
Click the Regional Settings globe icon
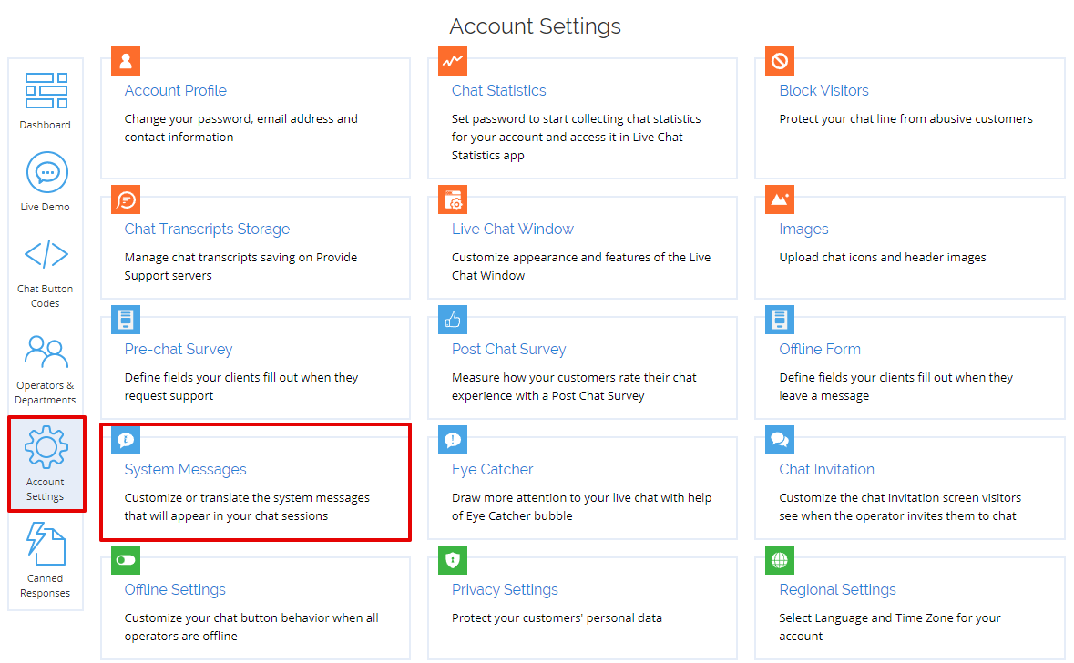[779, 560]
